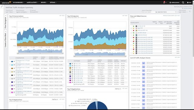Click Remaining traffic icon in Top 10 Endpoints
This screenshot has width=194, height=110.
(x=74, y=84)
